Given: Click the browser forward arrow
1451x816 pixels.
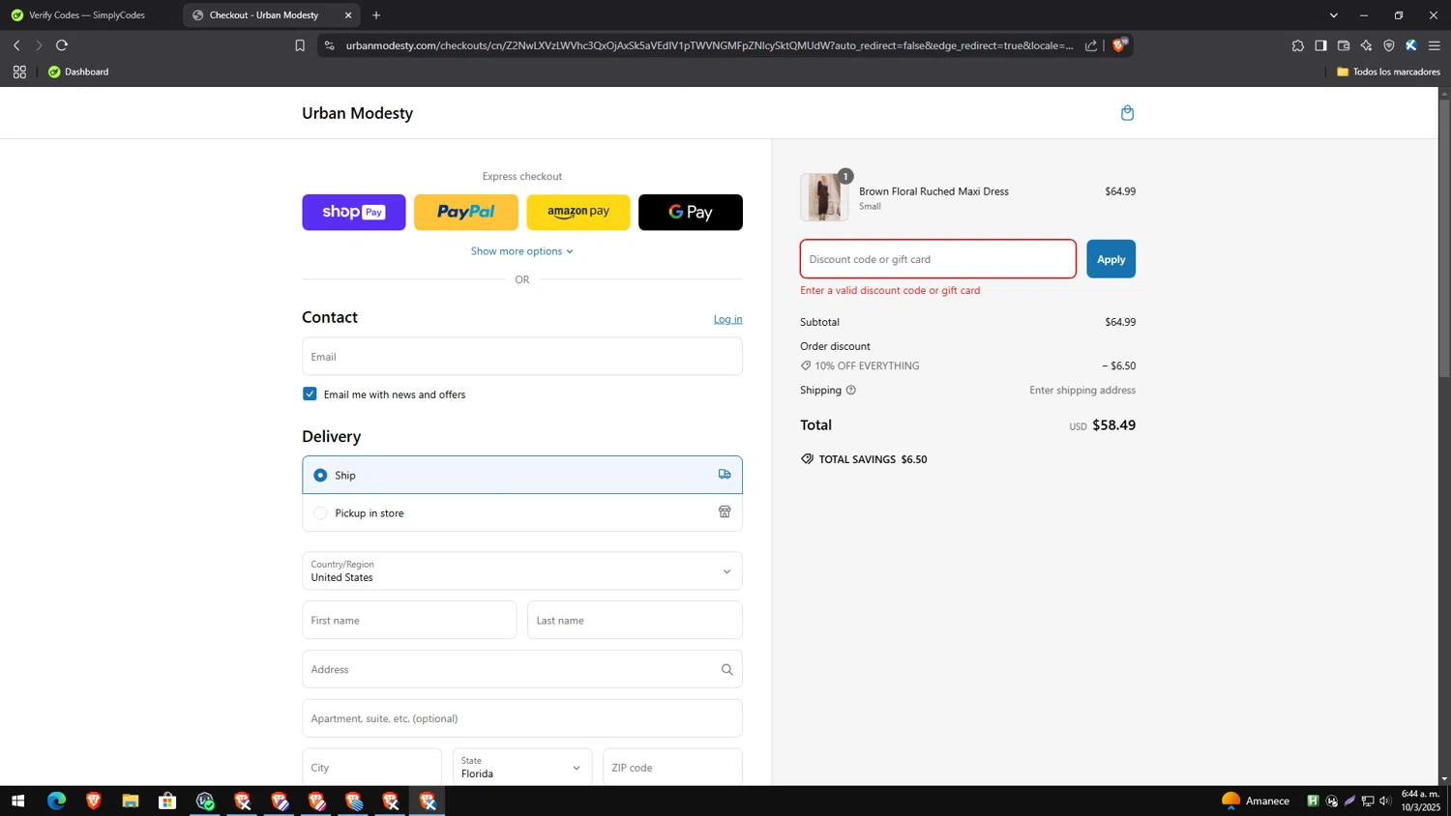Looking at the screenshot, I should [x=39, y=45].
